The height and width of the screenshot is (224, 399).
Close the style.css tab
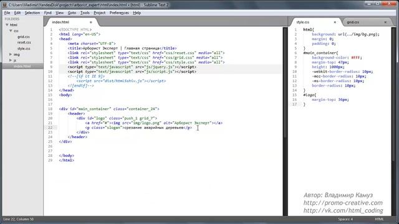click(335, 22)
